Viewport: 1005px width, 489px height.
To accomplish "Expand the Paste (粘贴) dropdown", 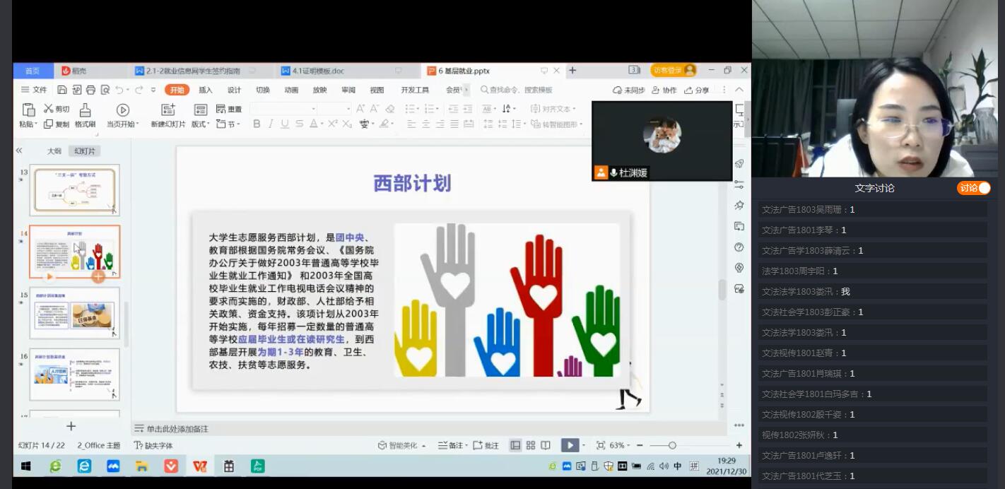I will coord(27,124).
